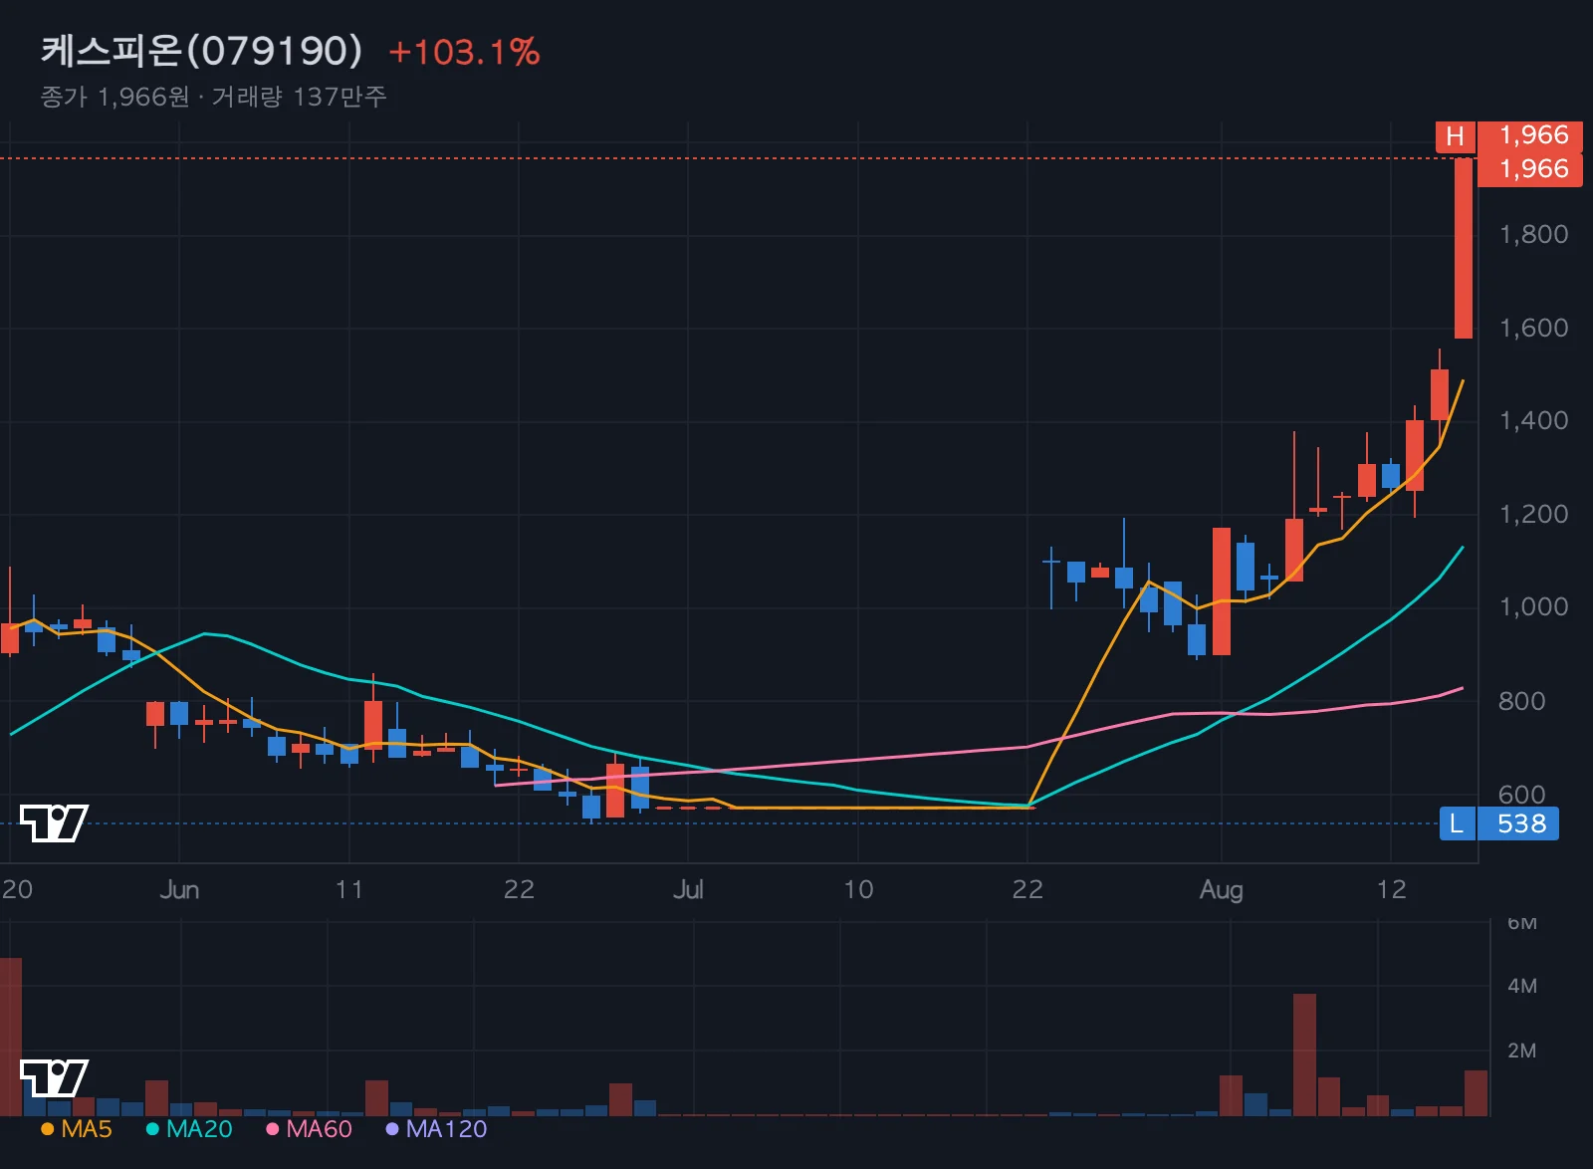This screenshot has width=1593, height=1169.
Task: Click the 1,000 price axis label
Action: pos(1533,606)
